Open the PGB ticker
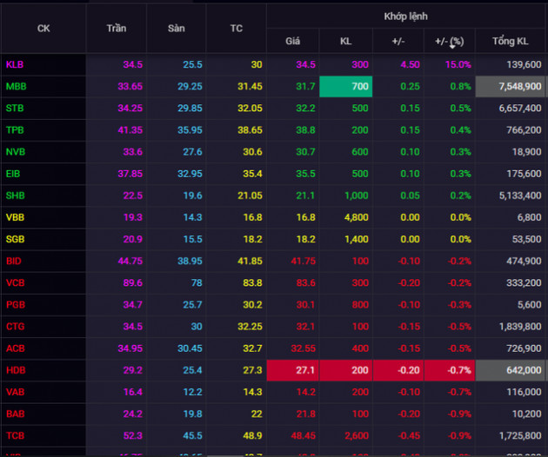548x457 pixels. point(16,304)
